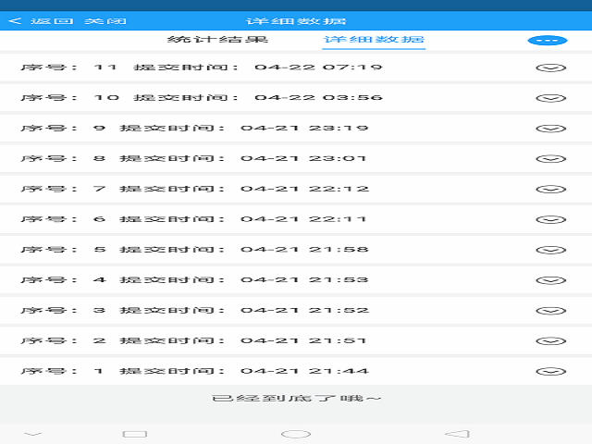Expand record 序号 1 chevron
The width and height of the screenshot is (592, 444).
point(550,372)
